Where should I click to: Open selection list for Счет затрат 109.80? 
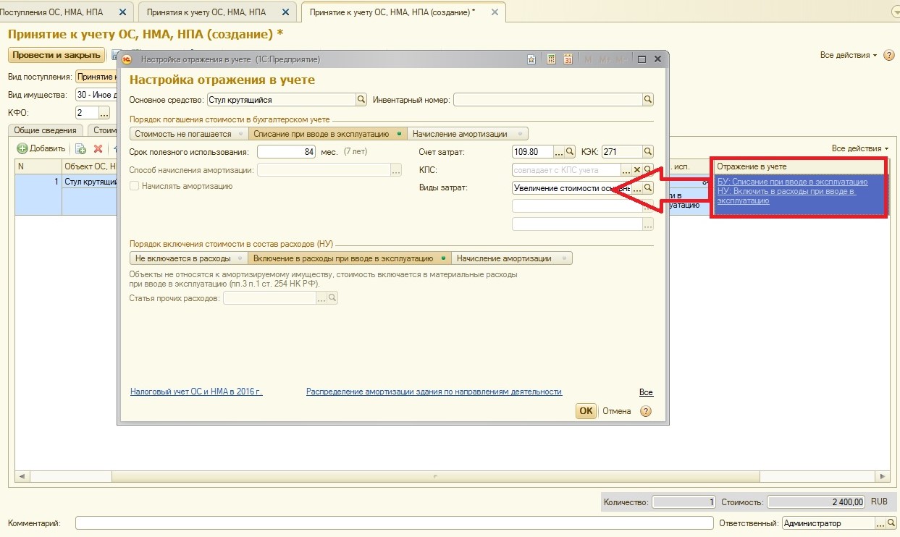point(558,152)
